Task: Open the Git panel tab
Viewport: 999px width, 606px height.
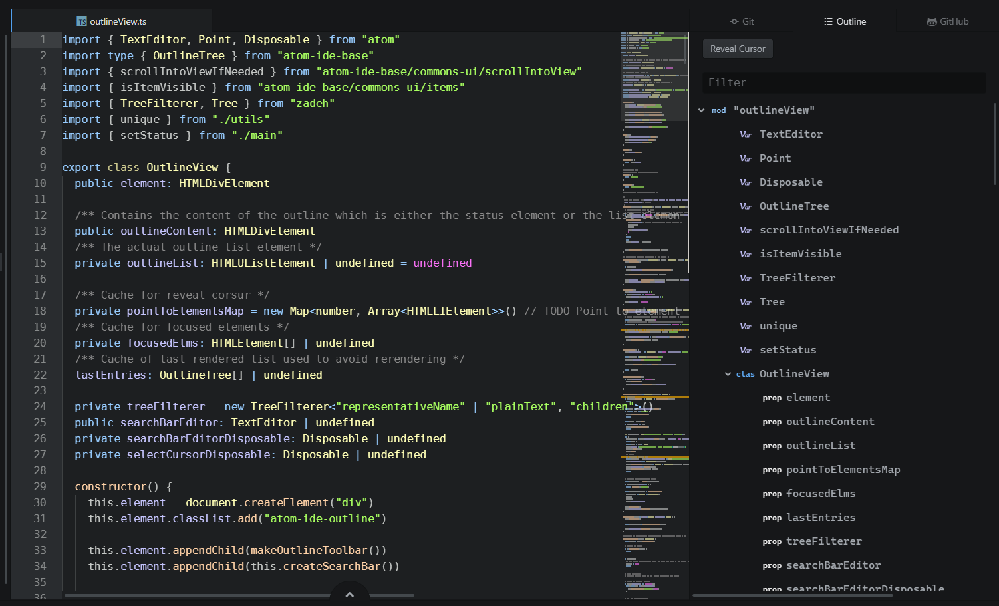Action: (742, 21)
